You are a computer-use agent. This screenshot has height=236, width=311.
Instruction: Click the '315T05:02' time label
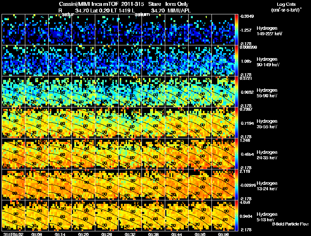coord(13,234)
